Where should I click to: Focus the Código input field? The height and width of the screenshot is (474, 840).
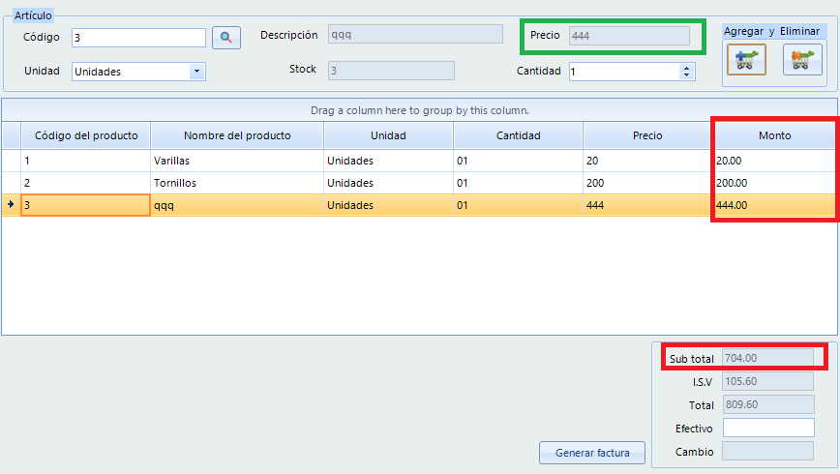[x=138, y=38]
